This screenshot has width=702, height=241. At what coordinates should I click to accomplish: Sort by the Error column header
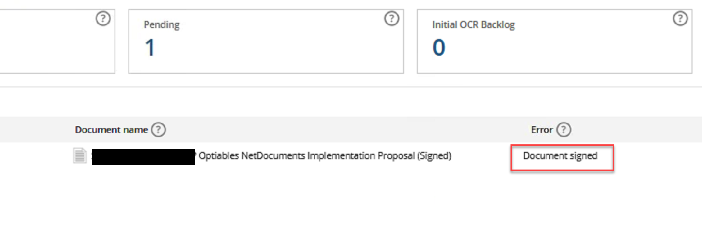[x=542, y=130]
